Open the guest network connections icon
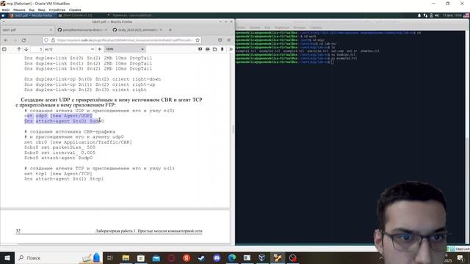Viewport: 470px width, 264px height. coord(425,15)
